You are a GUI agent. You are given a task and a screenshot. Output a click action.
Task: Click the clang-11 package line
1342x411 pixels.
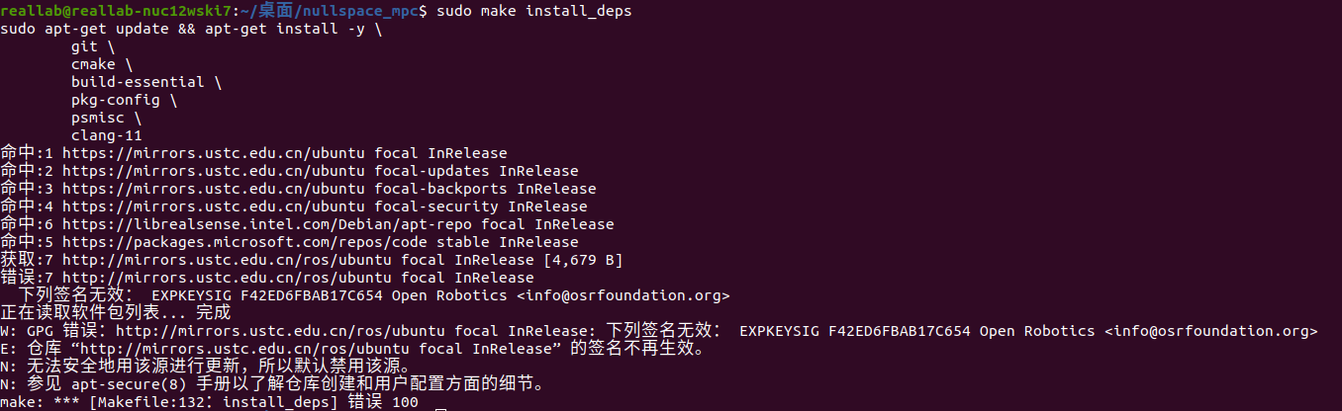point(107,135)
